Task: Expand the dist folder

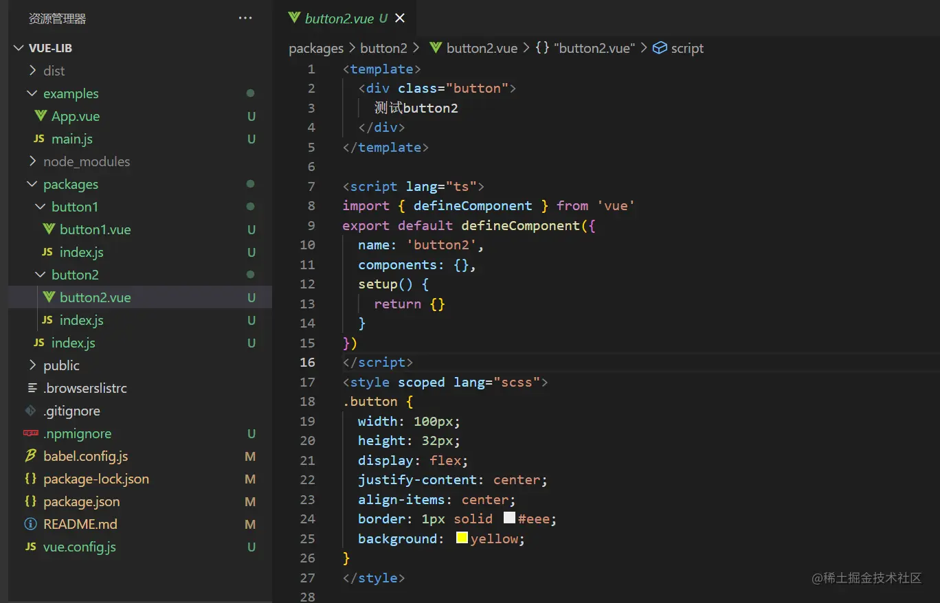Action: click(x=32, y=71)
